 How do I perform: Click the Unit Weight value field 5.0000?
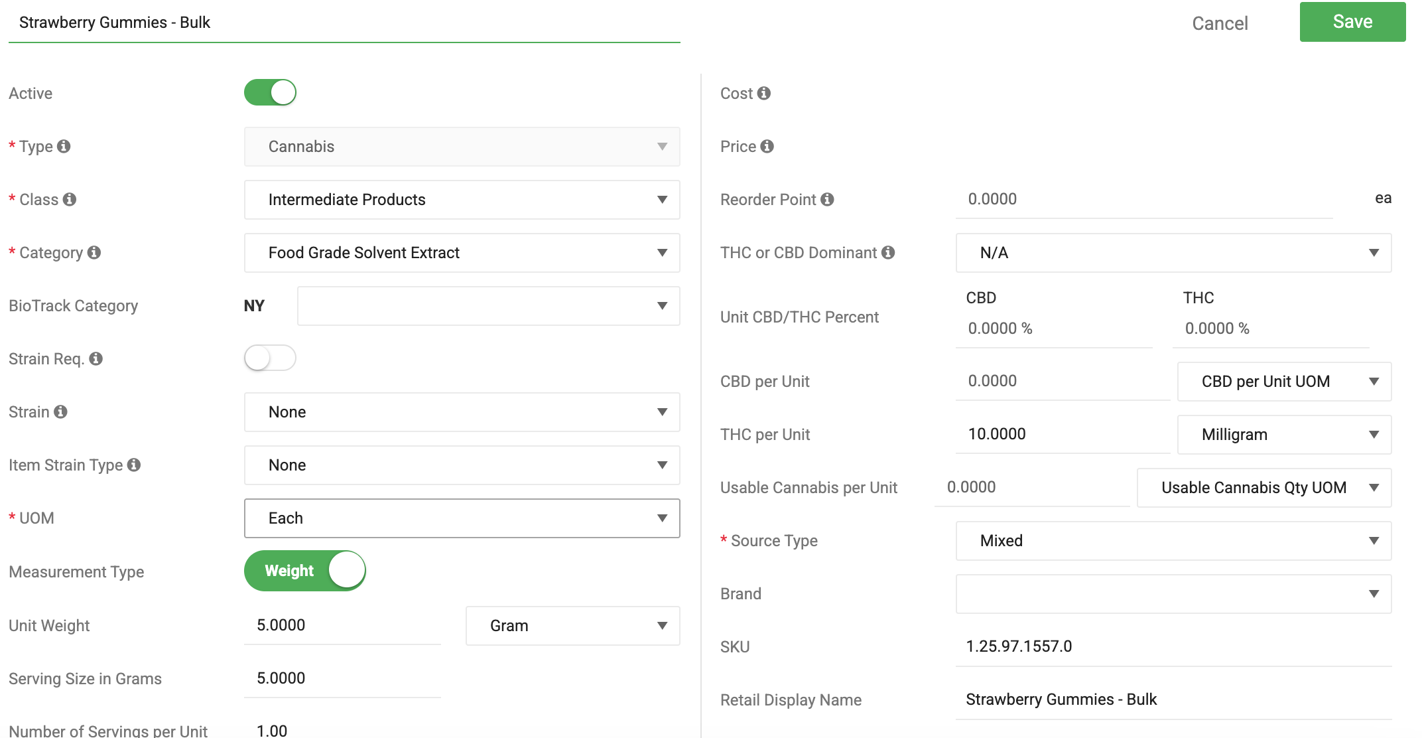coord(342,625)
